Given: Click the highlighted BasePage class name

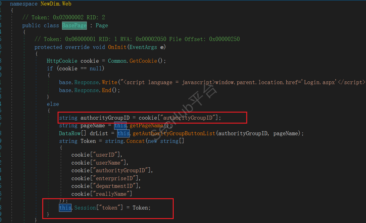Looking at the screenshot, I should pos(74,25).
